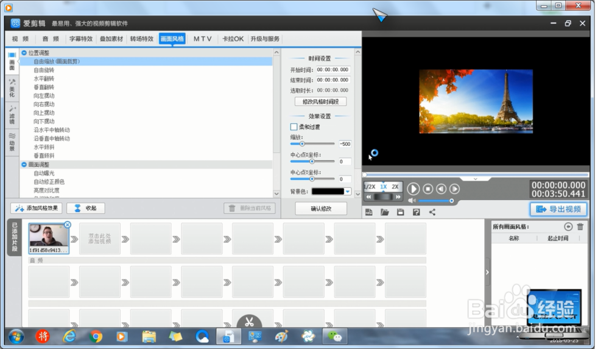The height and width of the screenshot is (349, 609).
Task: Create a new project with NEW icon
Action: [x=369, y=212]
